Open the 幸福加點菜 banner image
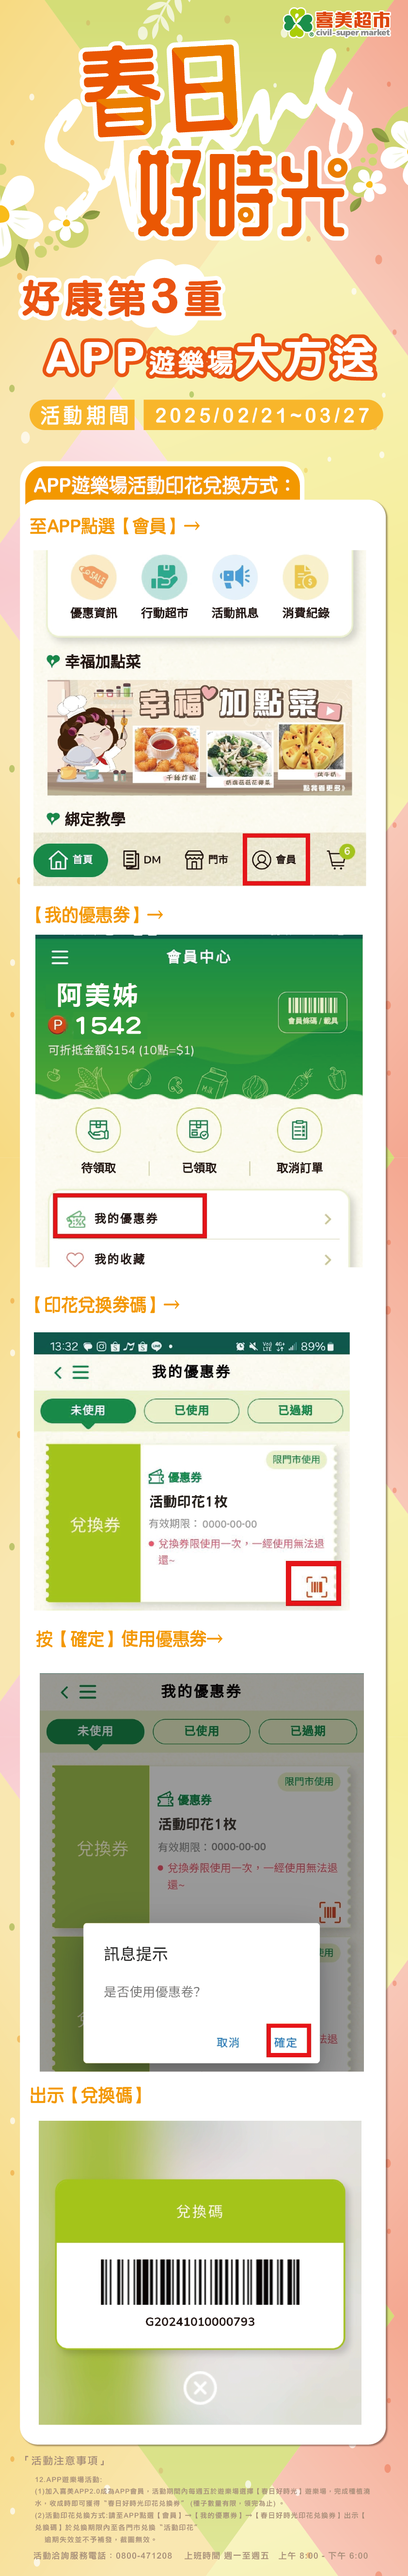 [x=200, y=738]
